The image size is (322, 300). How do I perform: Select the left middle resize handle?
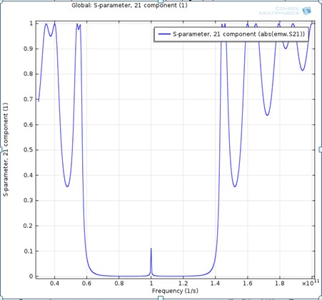[1, 149]
